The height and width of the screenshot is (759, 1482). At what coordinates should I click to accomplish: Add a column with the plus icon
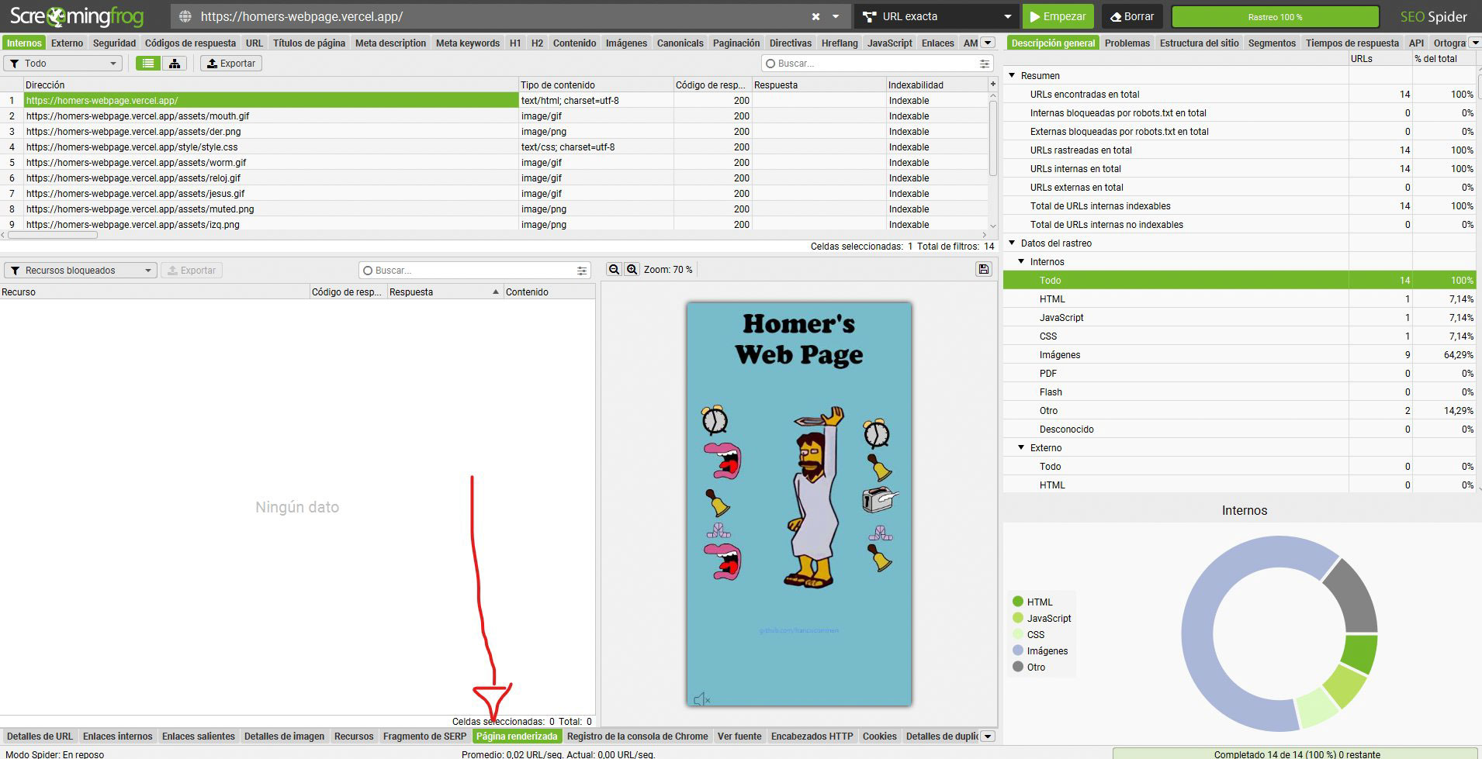click(x=992, y=84)
